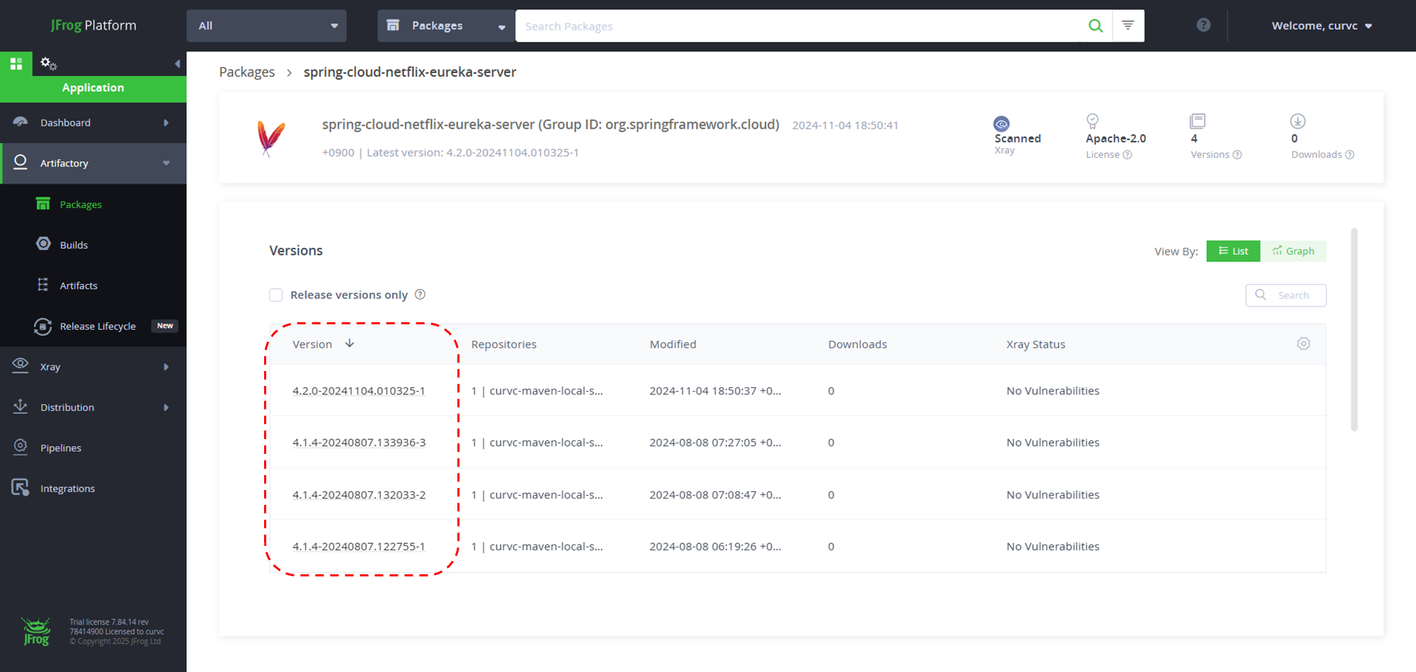This screenshot has height=672, width=1416.
Task: Open version 4.1.4-20240807.133936-3
Action: (x=359, y=443)
